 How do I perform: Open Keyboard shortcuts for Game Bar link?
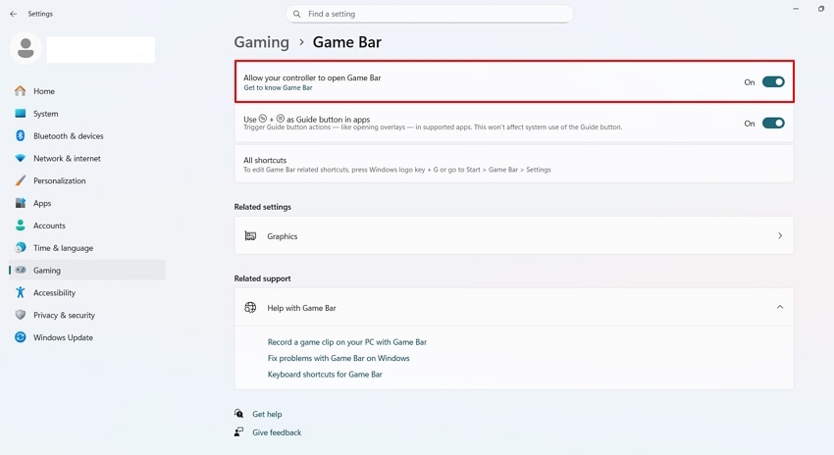click(325, 375)
